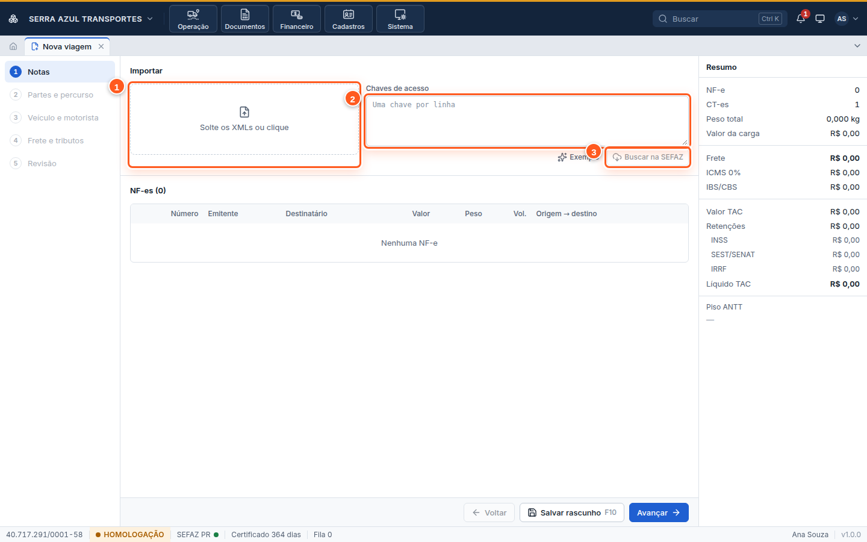This screenshot has height=542, width=867.
Task: Switch to the Nova viagem tab
Action: 66,46
